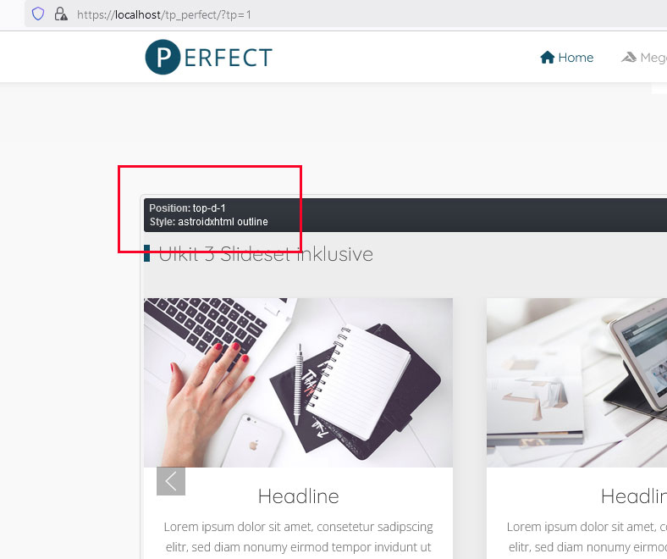Image resolution: width=667 pixels, height=559 pixels.
Task: Click the second card's Lorem ipsum text
Action: coord(587,537)
